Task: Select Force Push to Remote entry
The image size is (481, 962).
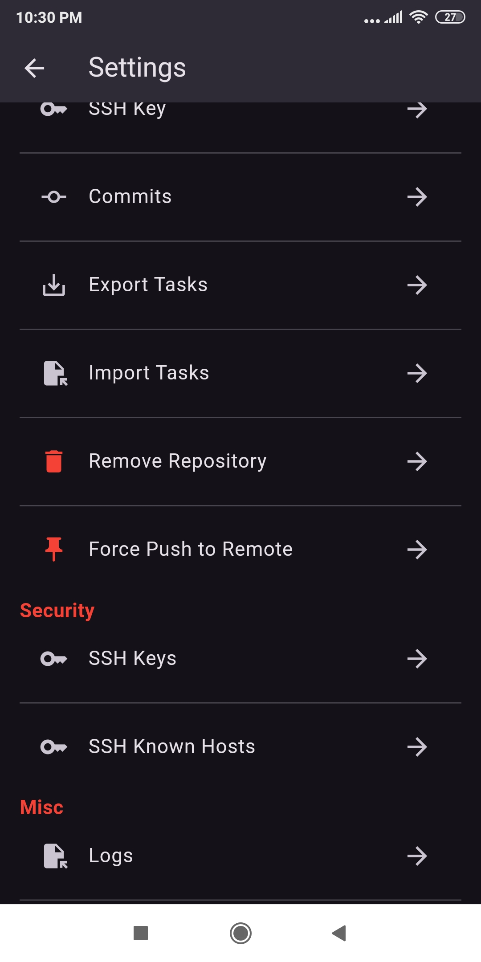Action: click(x=191, y=549)
